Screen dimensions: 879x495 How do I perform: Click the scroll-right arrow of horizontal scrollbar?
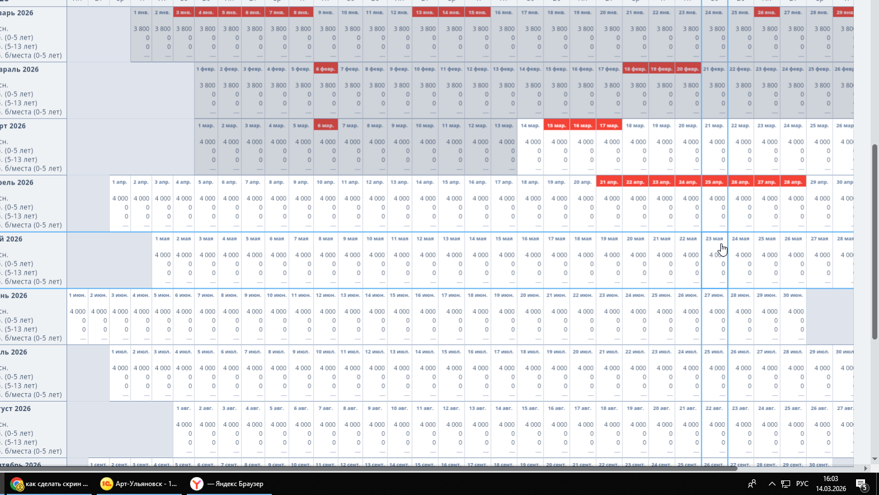pos(866,468)
